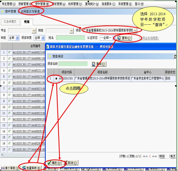Click the 专业 input field
178x171 pixels.
tap(20, 31)
